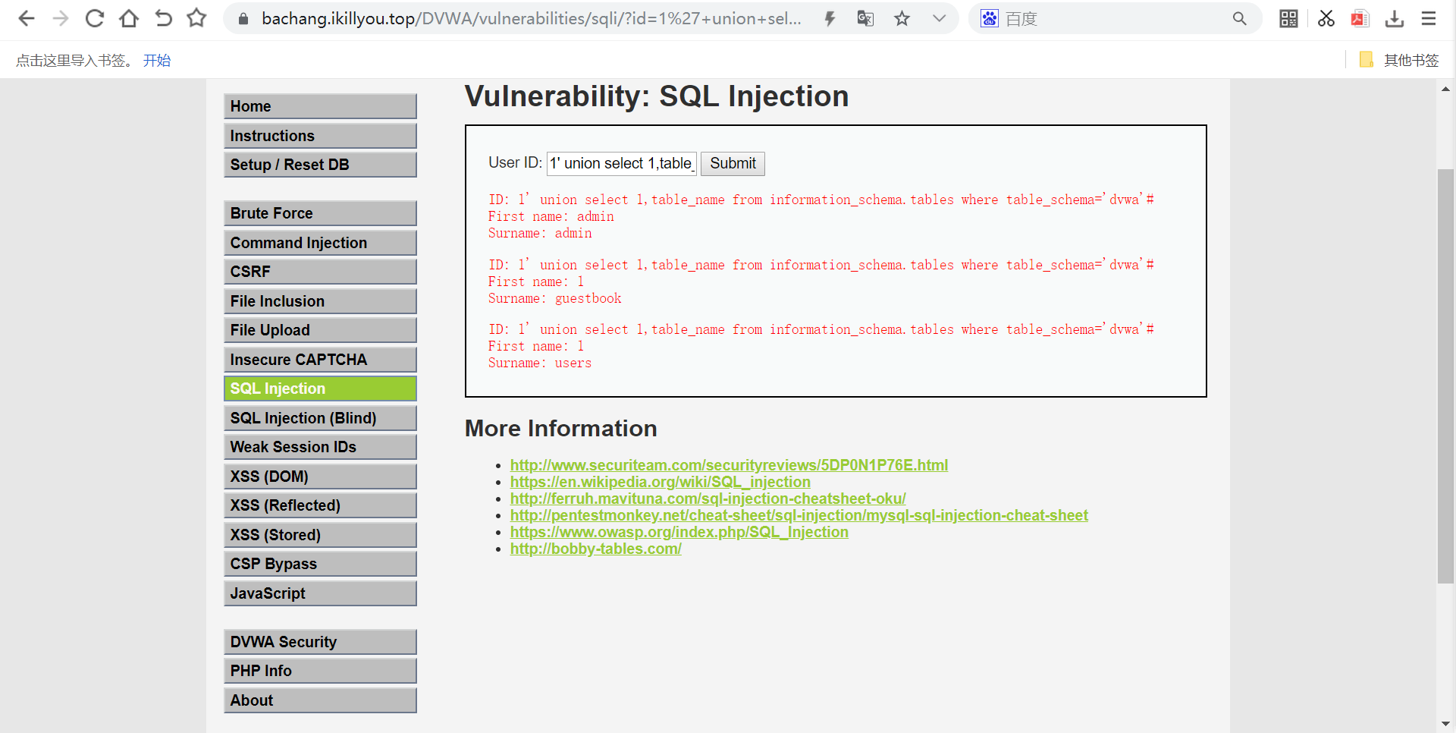Open the securiteam.com reference link

tap(729, 465)
